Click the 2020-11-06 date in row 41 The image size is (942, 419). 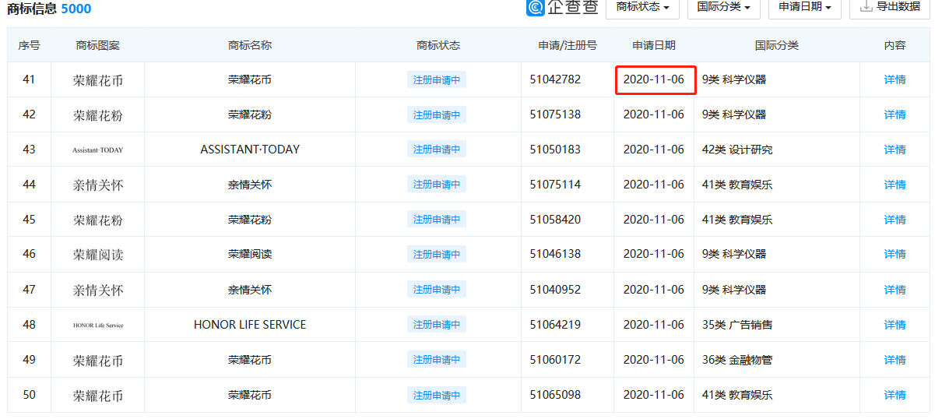tap(654, 79)
